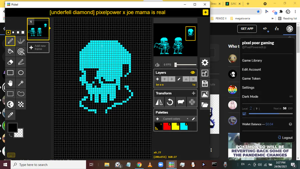
Task: Open the Save panel floppy icon
Action: click(x=205, y=83)
